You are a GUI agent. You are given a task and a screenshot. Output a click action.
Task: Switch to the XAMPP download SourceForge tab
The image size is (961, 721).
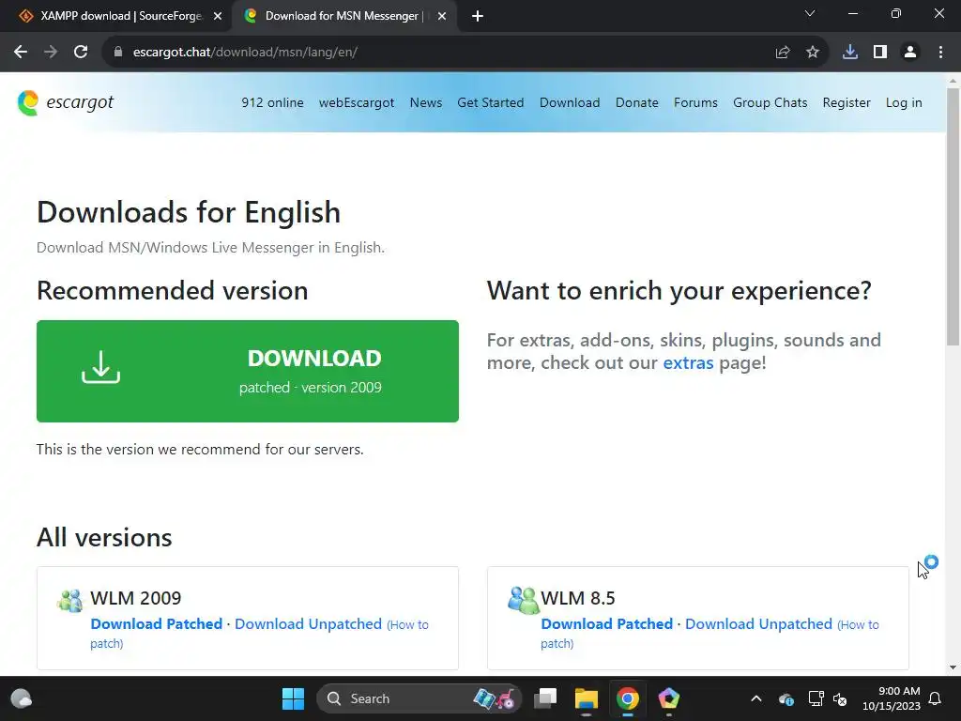pos(115,16)
